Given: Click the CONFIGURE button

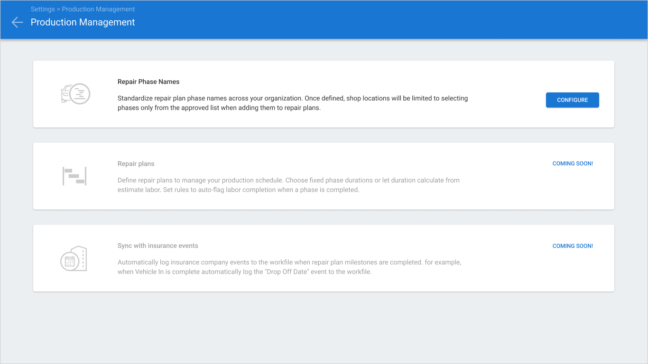Looking at the screenshot, I should pos(572,100).
